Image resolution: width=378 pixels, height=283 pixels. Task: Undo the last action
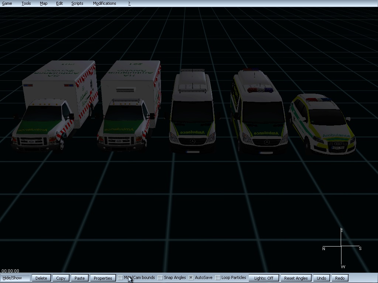coord(321,278)
